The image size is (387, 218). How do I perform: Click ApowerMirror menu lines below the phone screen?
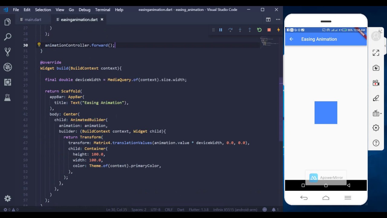tap(348, 198)
